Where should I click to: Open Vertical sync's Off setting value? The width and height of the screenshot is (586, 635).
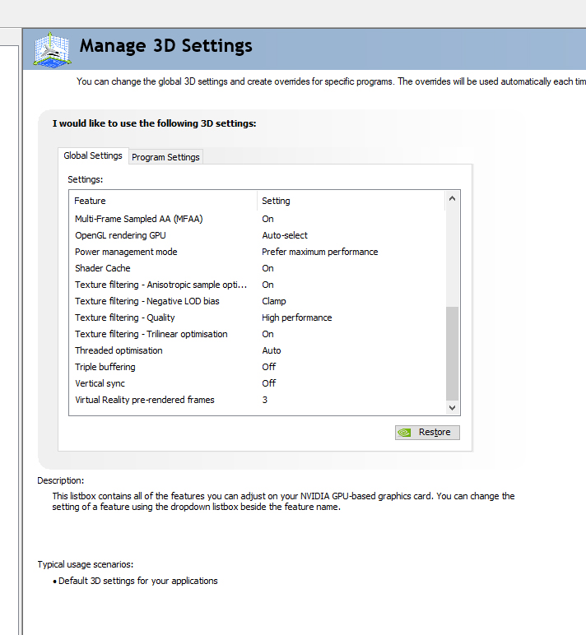click(x=269, y=383)
